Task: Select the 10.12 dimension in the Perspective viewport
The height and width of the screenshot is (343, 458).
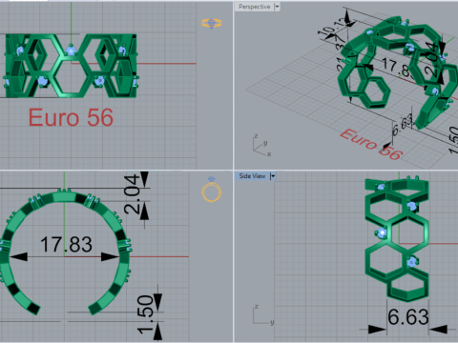Action: click(x=333, y=27)
